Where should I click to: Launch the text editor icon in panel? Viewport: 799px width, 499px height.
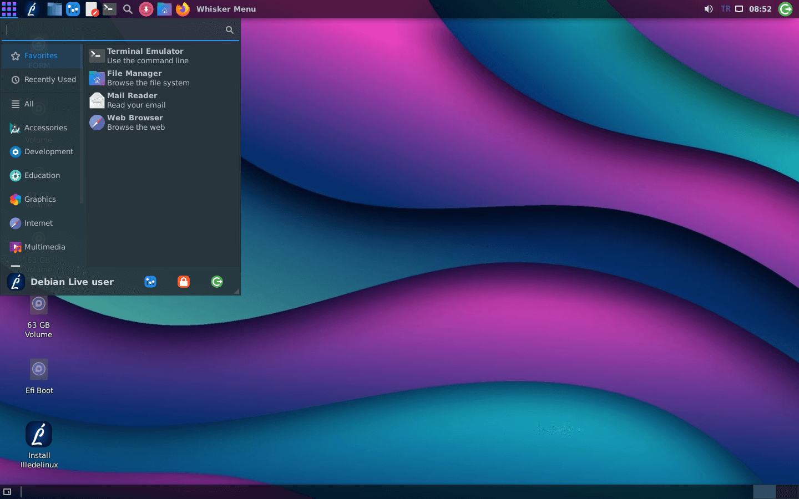click(x=92, y=9)
